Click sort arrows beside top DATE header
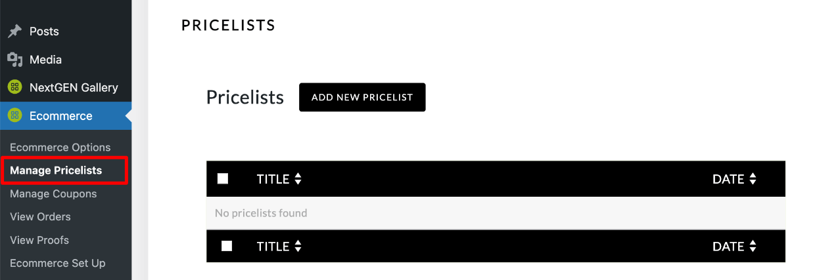815x280 pixels. point(753,179)
